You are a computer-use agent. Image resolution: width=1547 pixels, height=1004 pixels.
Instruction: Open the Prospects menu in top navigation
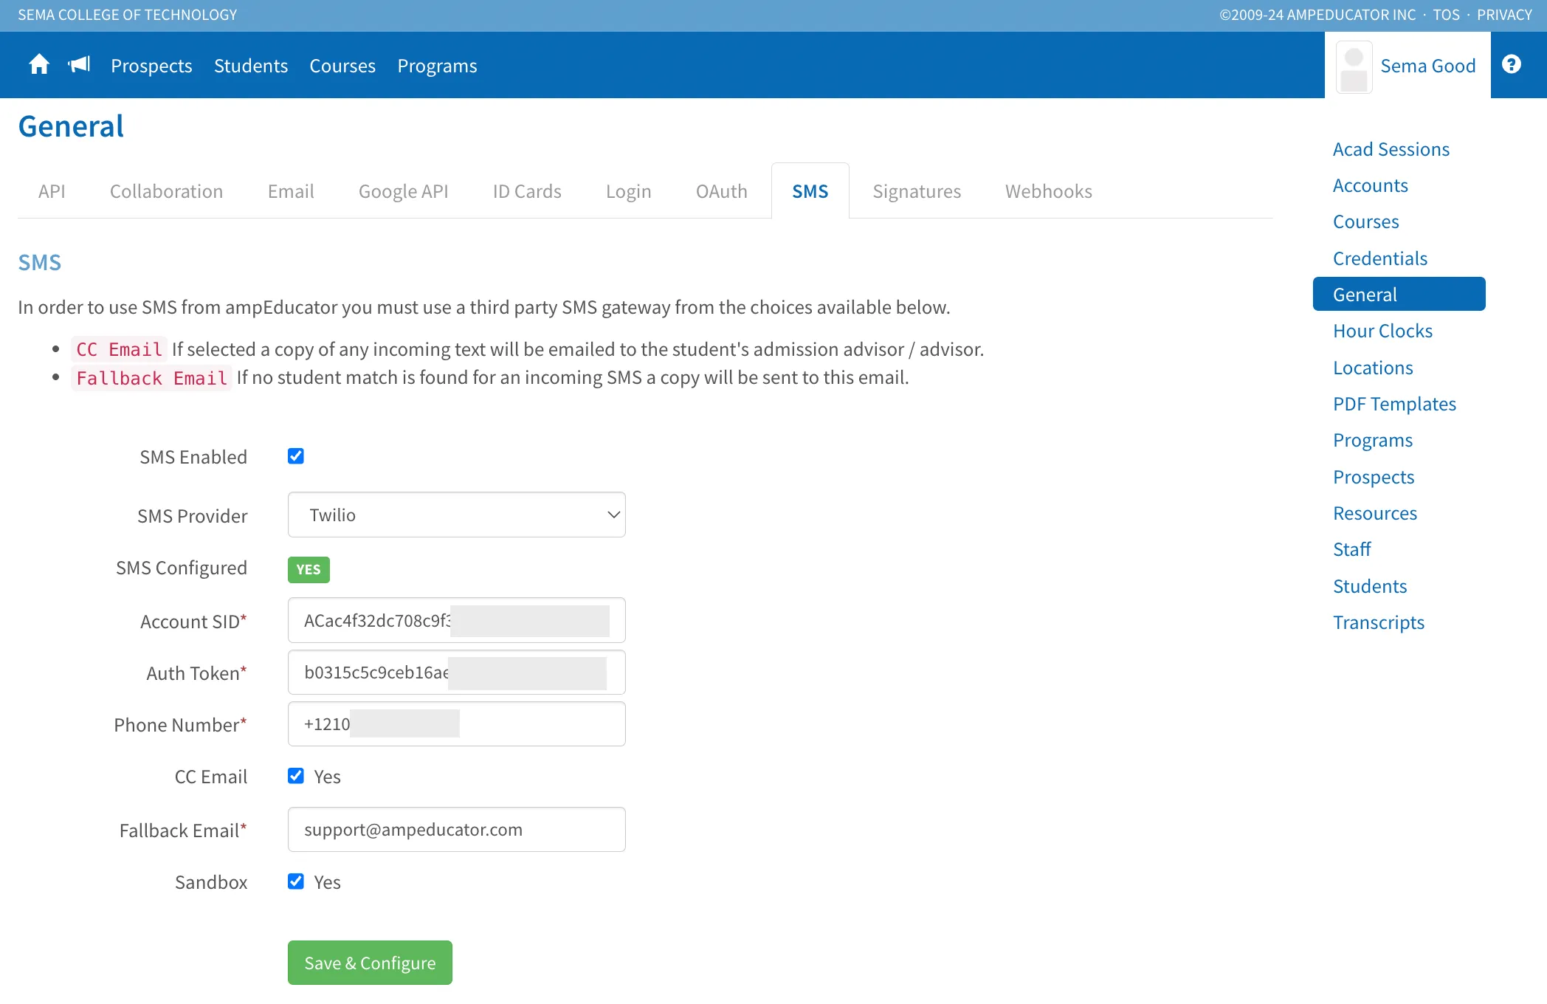pos(151,66)
